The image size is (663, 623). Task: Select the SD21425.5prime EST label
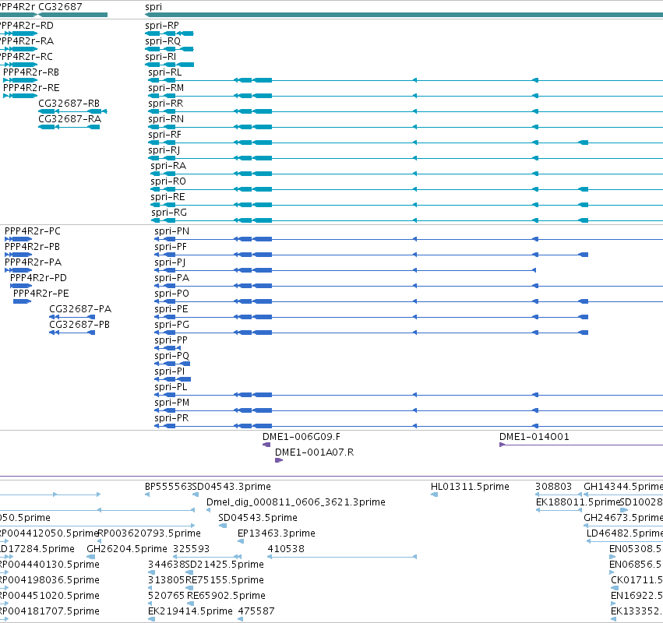pyautogui.click(x=224, y=565)
